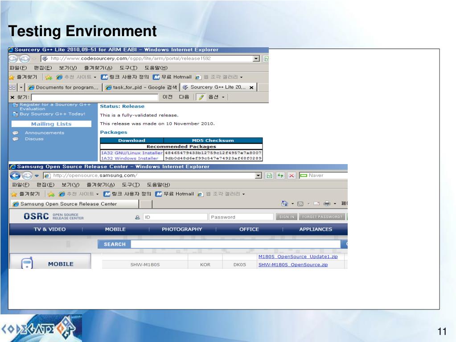Open TV & VIDEO category
This screenshot has height=342, width=456.
click(x=50, y=229)
